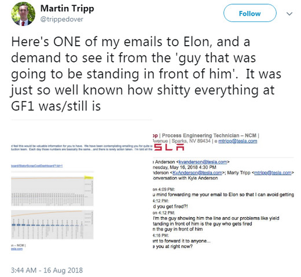Open the @trippedover handle link

click(x=62, y=19)
